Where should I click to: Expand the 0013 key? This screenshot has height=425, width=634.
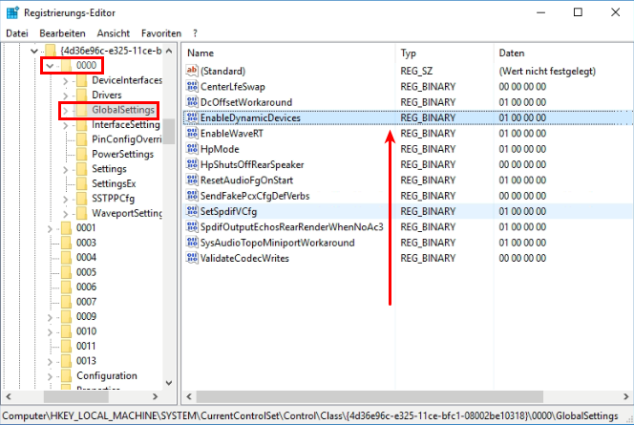point(51,361)
